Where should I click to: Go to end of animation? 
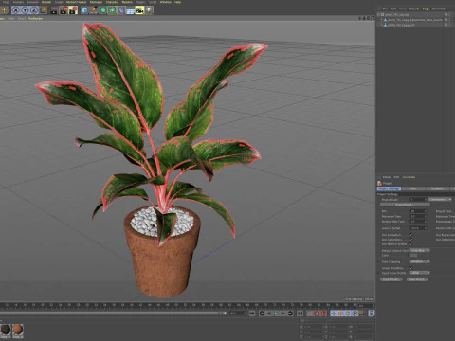pyautogui.click(x=300, y=314)
